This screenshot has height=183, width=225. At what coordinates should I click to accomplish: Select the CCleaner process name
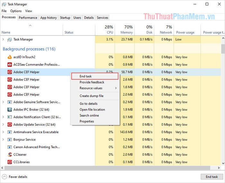pyautogui.click(x=20, y=155)
